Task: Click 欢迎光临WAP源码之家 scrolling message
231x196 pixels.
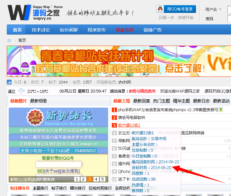Action: [180, 91]
